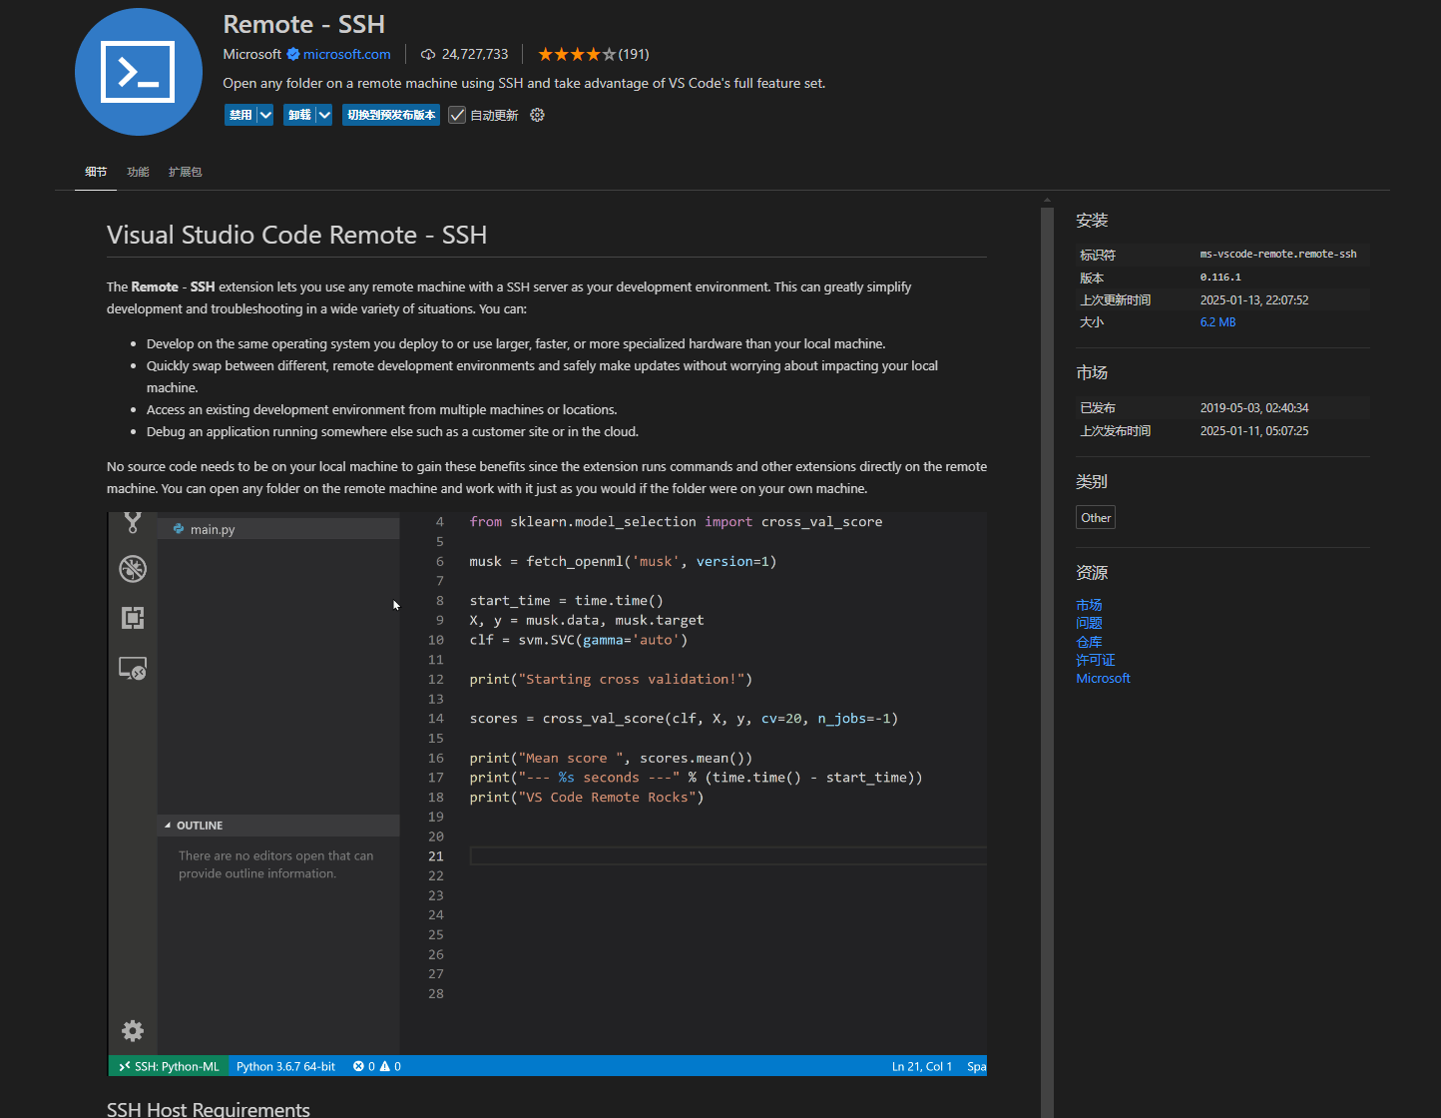This screenshot has height=1118, width=1441.
Task: Open the star rating reviews (191)
Action: click(593, 54)
